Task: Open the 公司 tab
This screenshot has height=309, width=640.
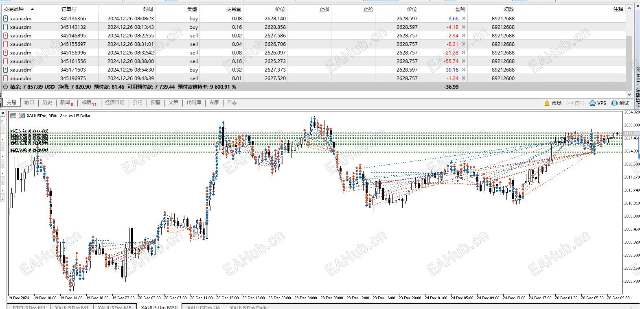Action: tap(138, 102)
